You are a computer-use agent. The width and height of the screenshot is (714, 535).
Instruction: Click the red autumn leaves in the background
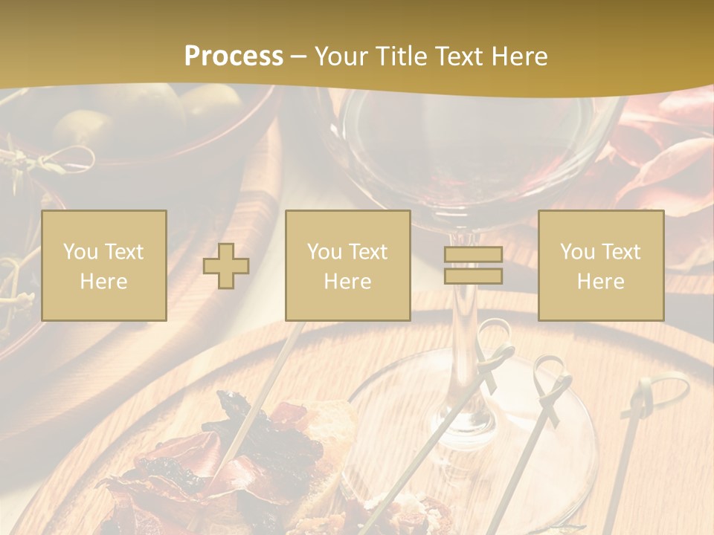(x=662, y=163)
